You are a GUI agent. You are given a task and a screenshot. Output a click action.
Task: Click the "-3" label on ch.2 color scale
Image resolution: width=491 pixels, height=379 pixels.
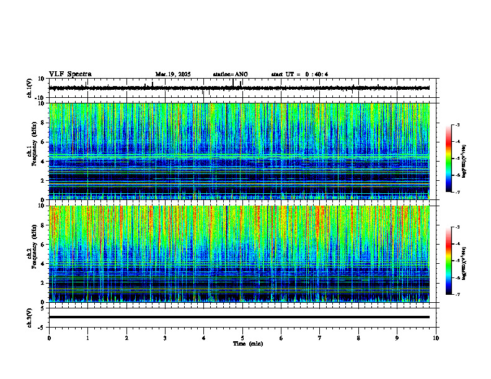458,227
